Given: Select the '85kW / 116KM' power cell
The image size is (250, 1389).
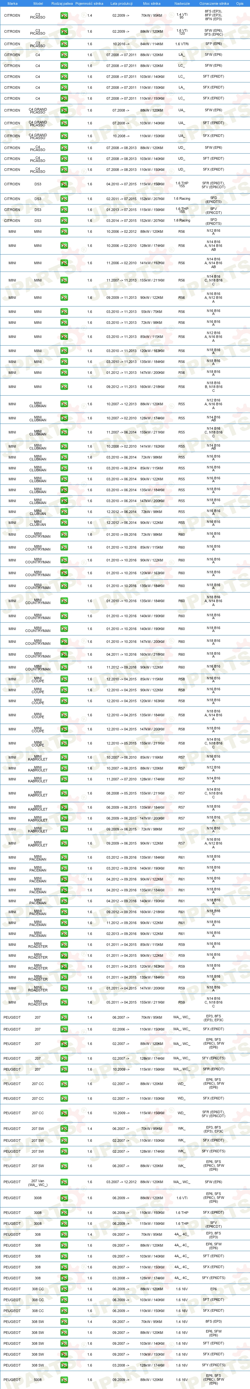Looking at the screenshot, I should click(x=152, y=758).
